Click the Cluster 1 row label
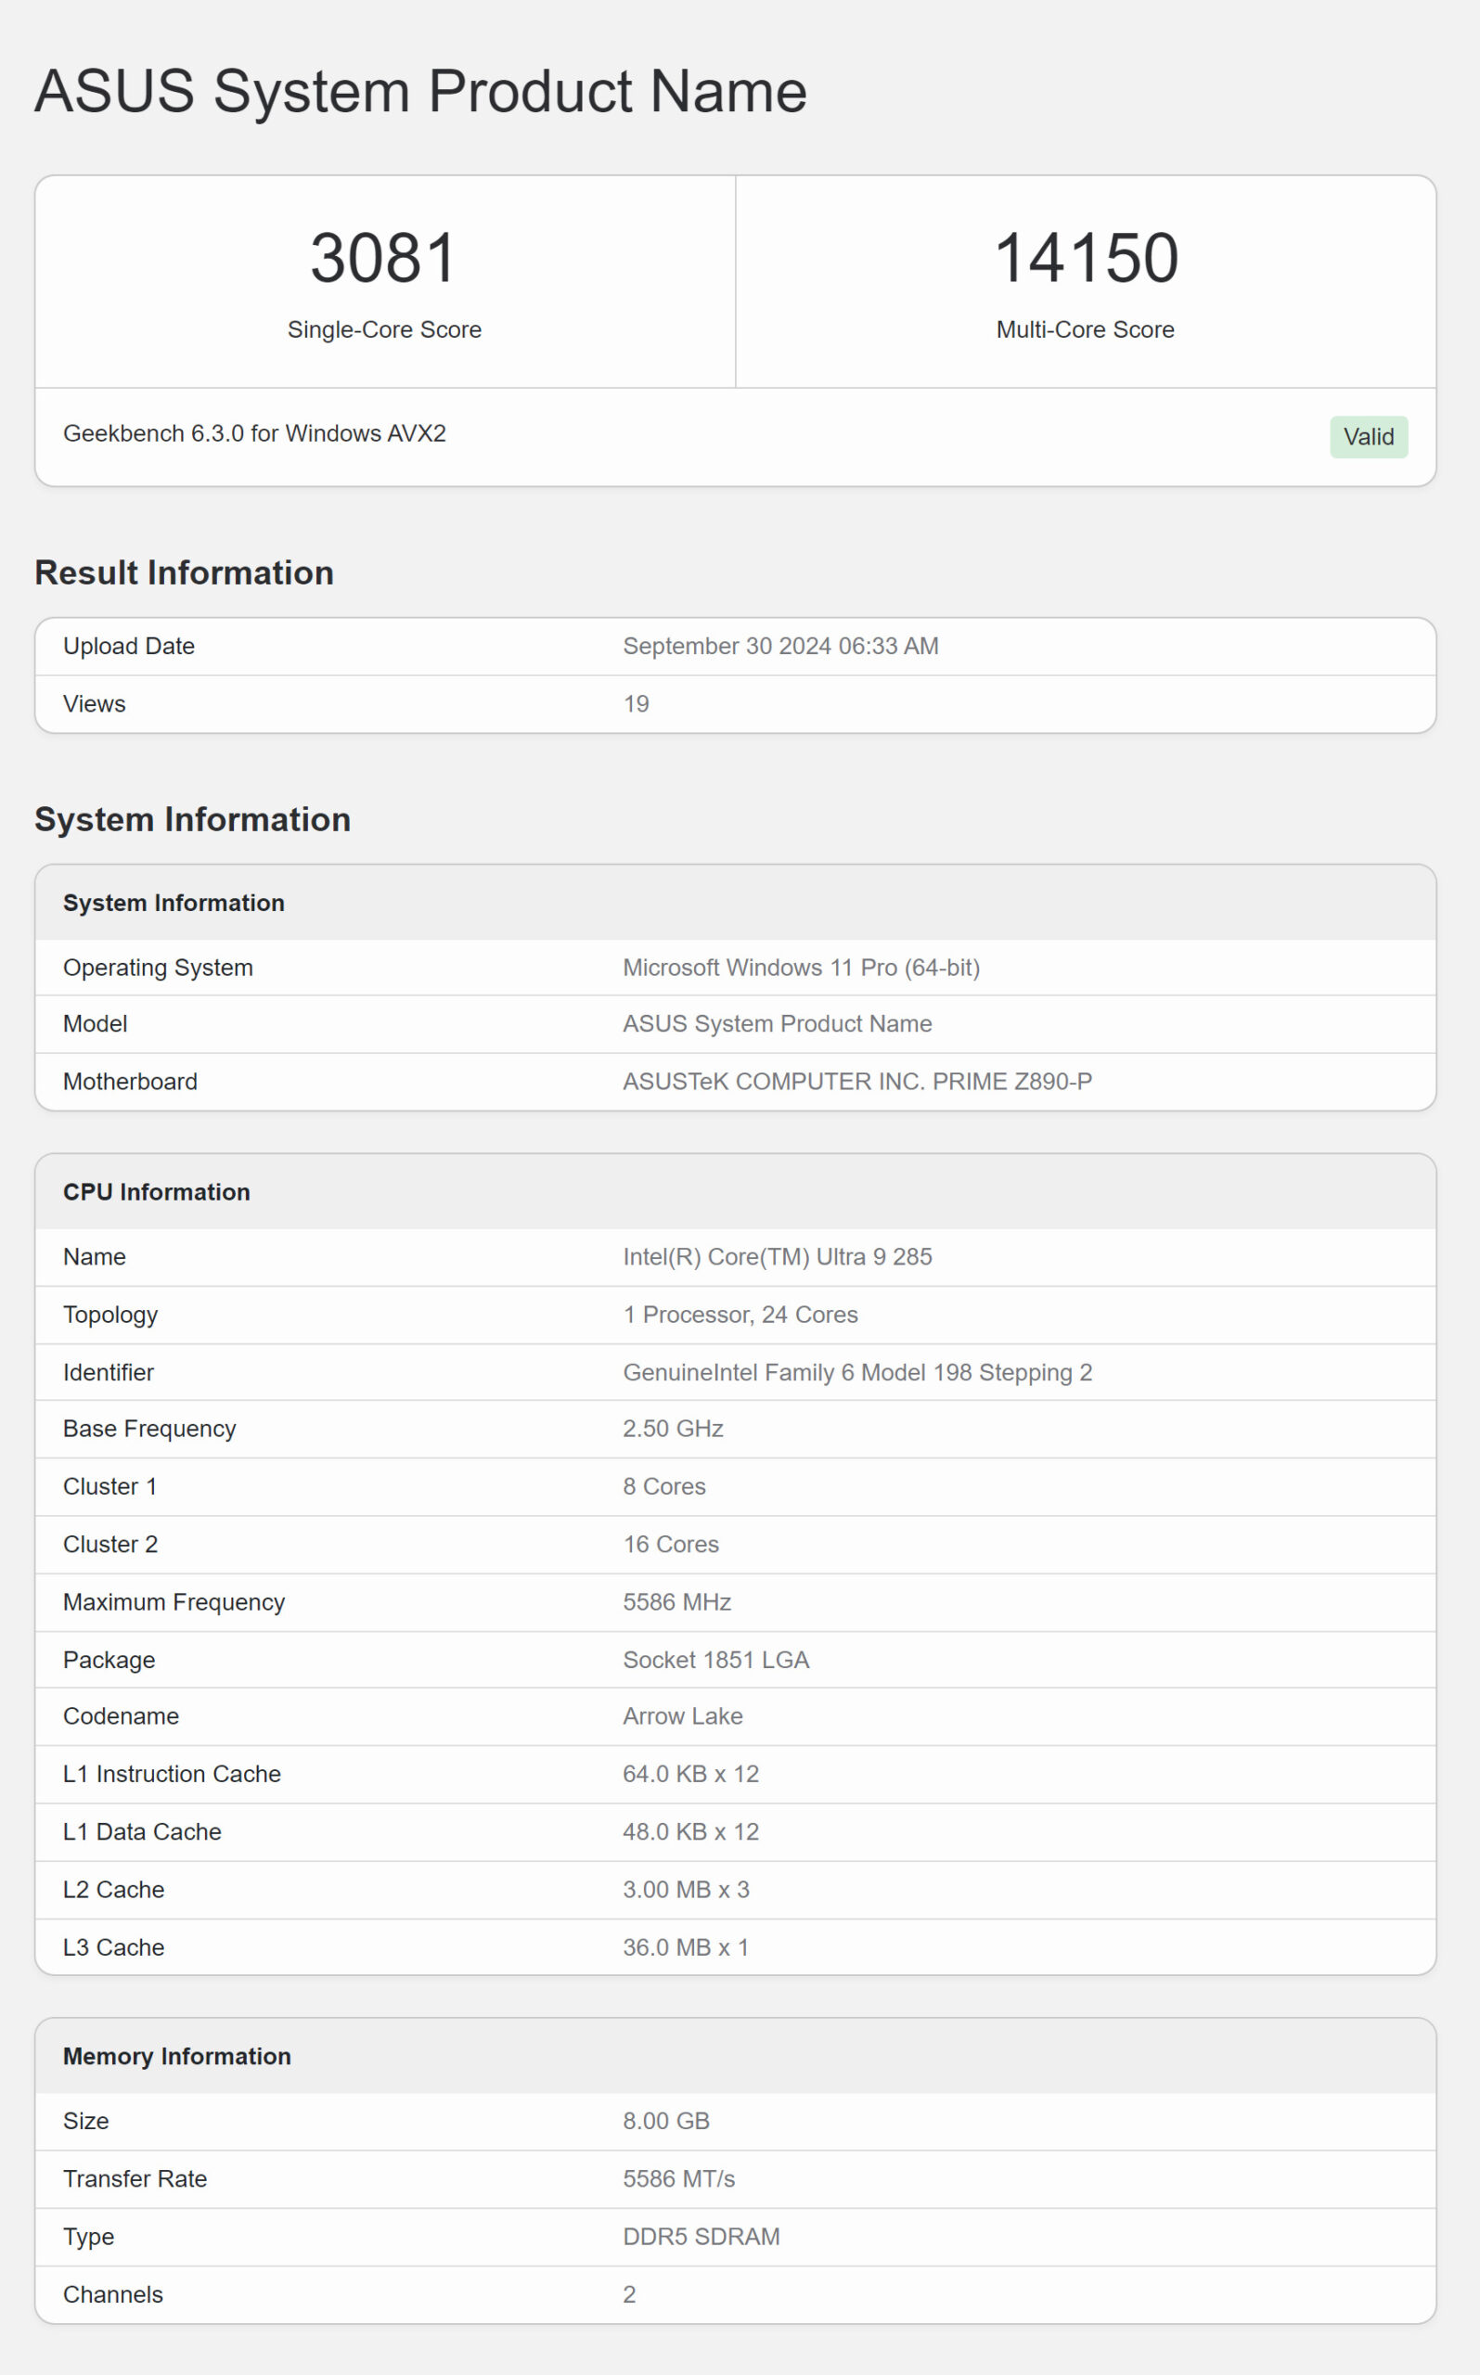 109,1486
